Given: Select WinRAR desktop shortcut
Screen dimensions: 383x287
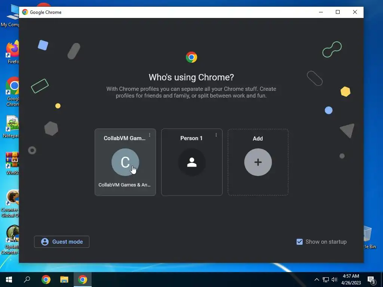Looking at the screenshot, I should point(12,164).
